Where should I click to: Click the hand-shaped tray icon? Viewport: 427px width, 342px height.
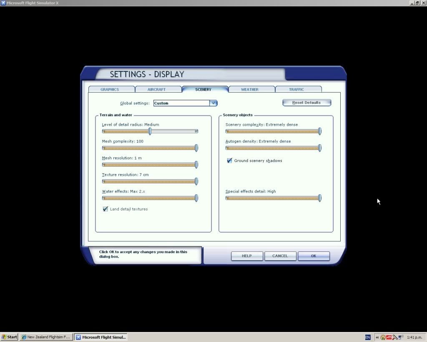pyautogui.click(x=383, y=337)
